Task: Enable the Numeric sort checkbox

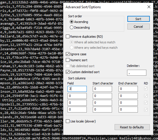Action: 68,60
